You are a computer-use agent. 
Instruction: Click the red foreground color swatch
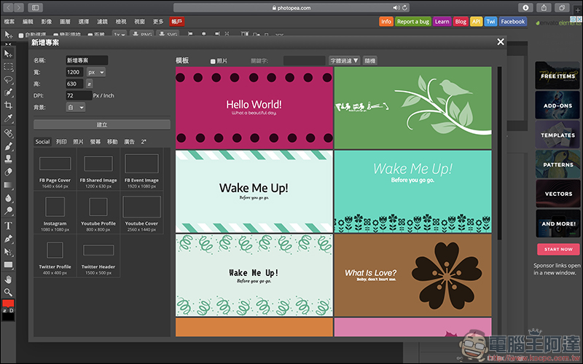point(8,303)
